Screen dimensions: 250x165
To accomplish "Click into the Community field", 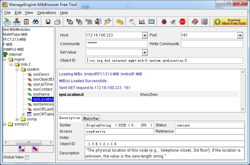I will (117, 44).
